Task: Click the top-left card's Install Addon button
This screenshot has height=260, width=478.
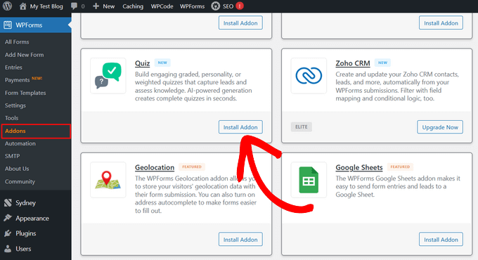Action: point(240,23)
